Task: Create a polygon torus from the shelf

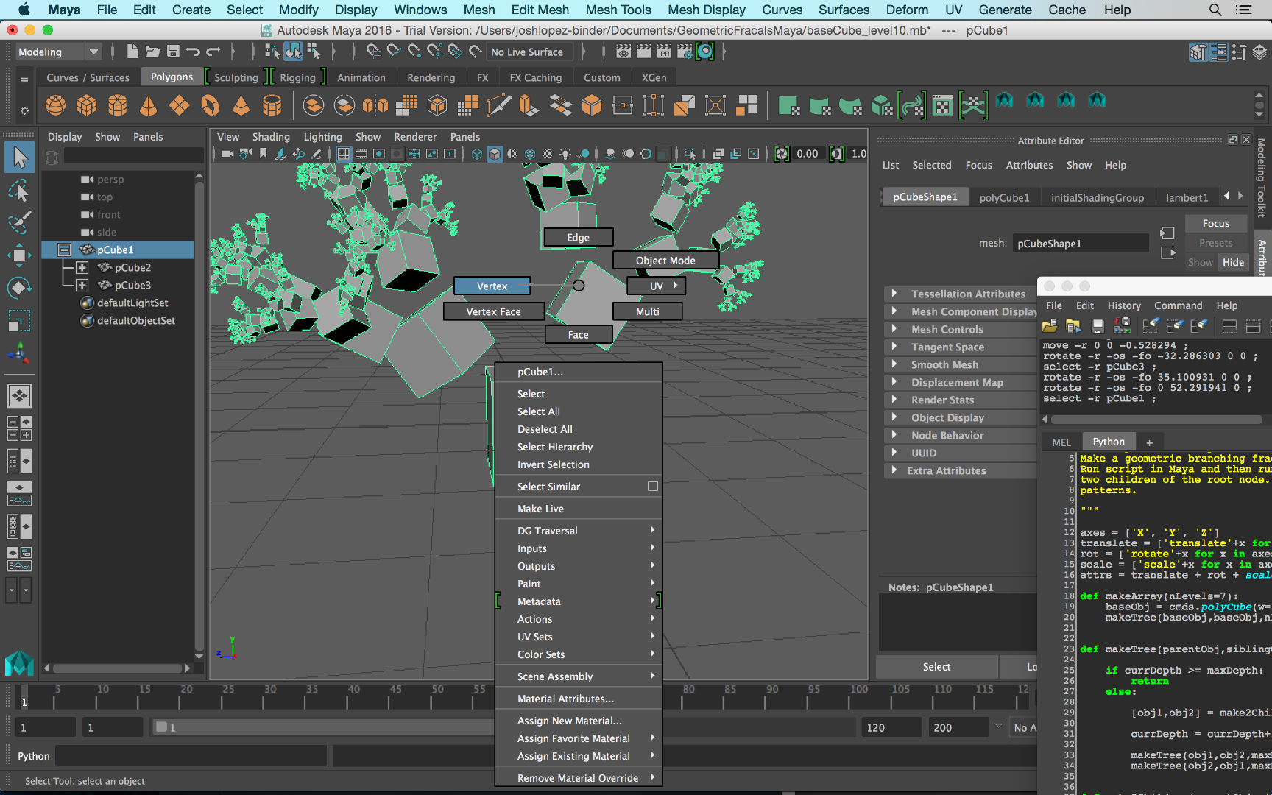Action: click(x=211, y=106)
